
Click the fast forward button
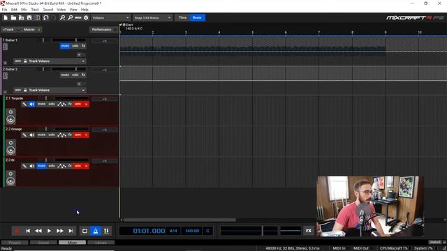pos(60,231)
